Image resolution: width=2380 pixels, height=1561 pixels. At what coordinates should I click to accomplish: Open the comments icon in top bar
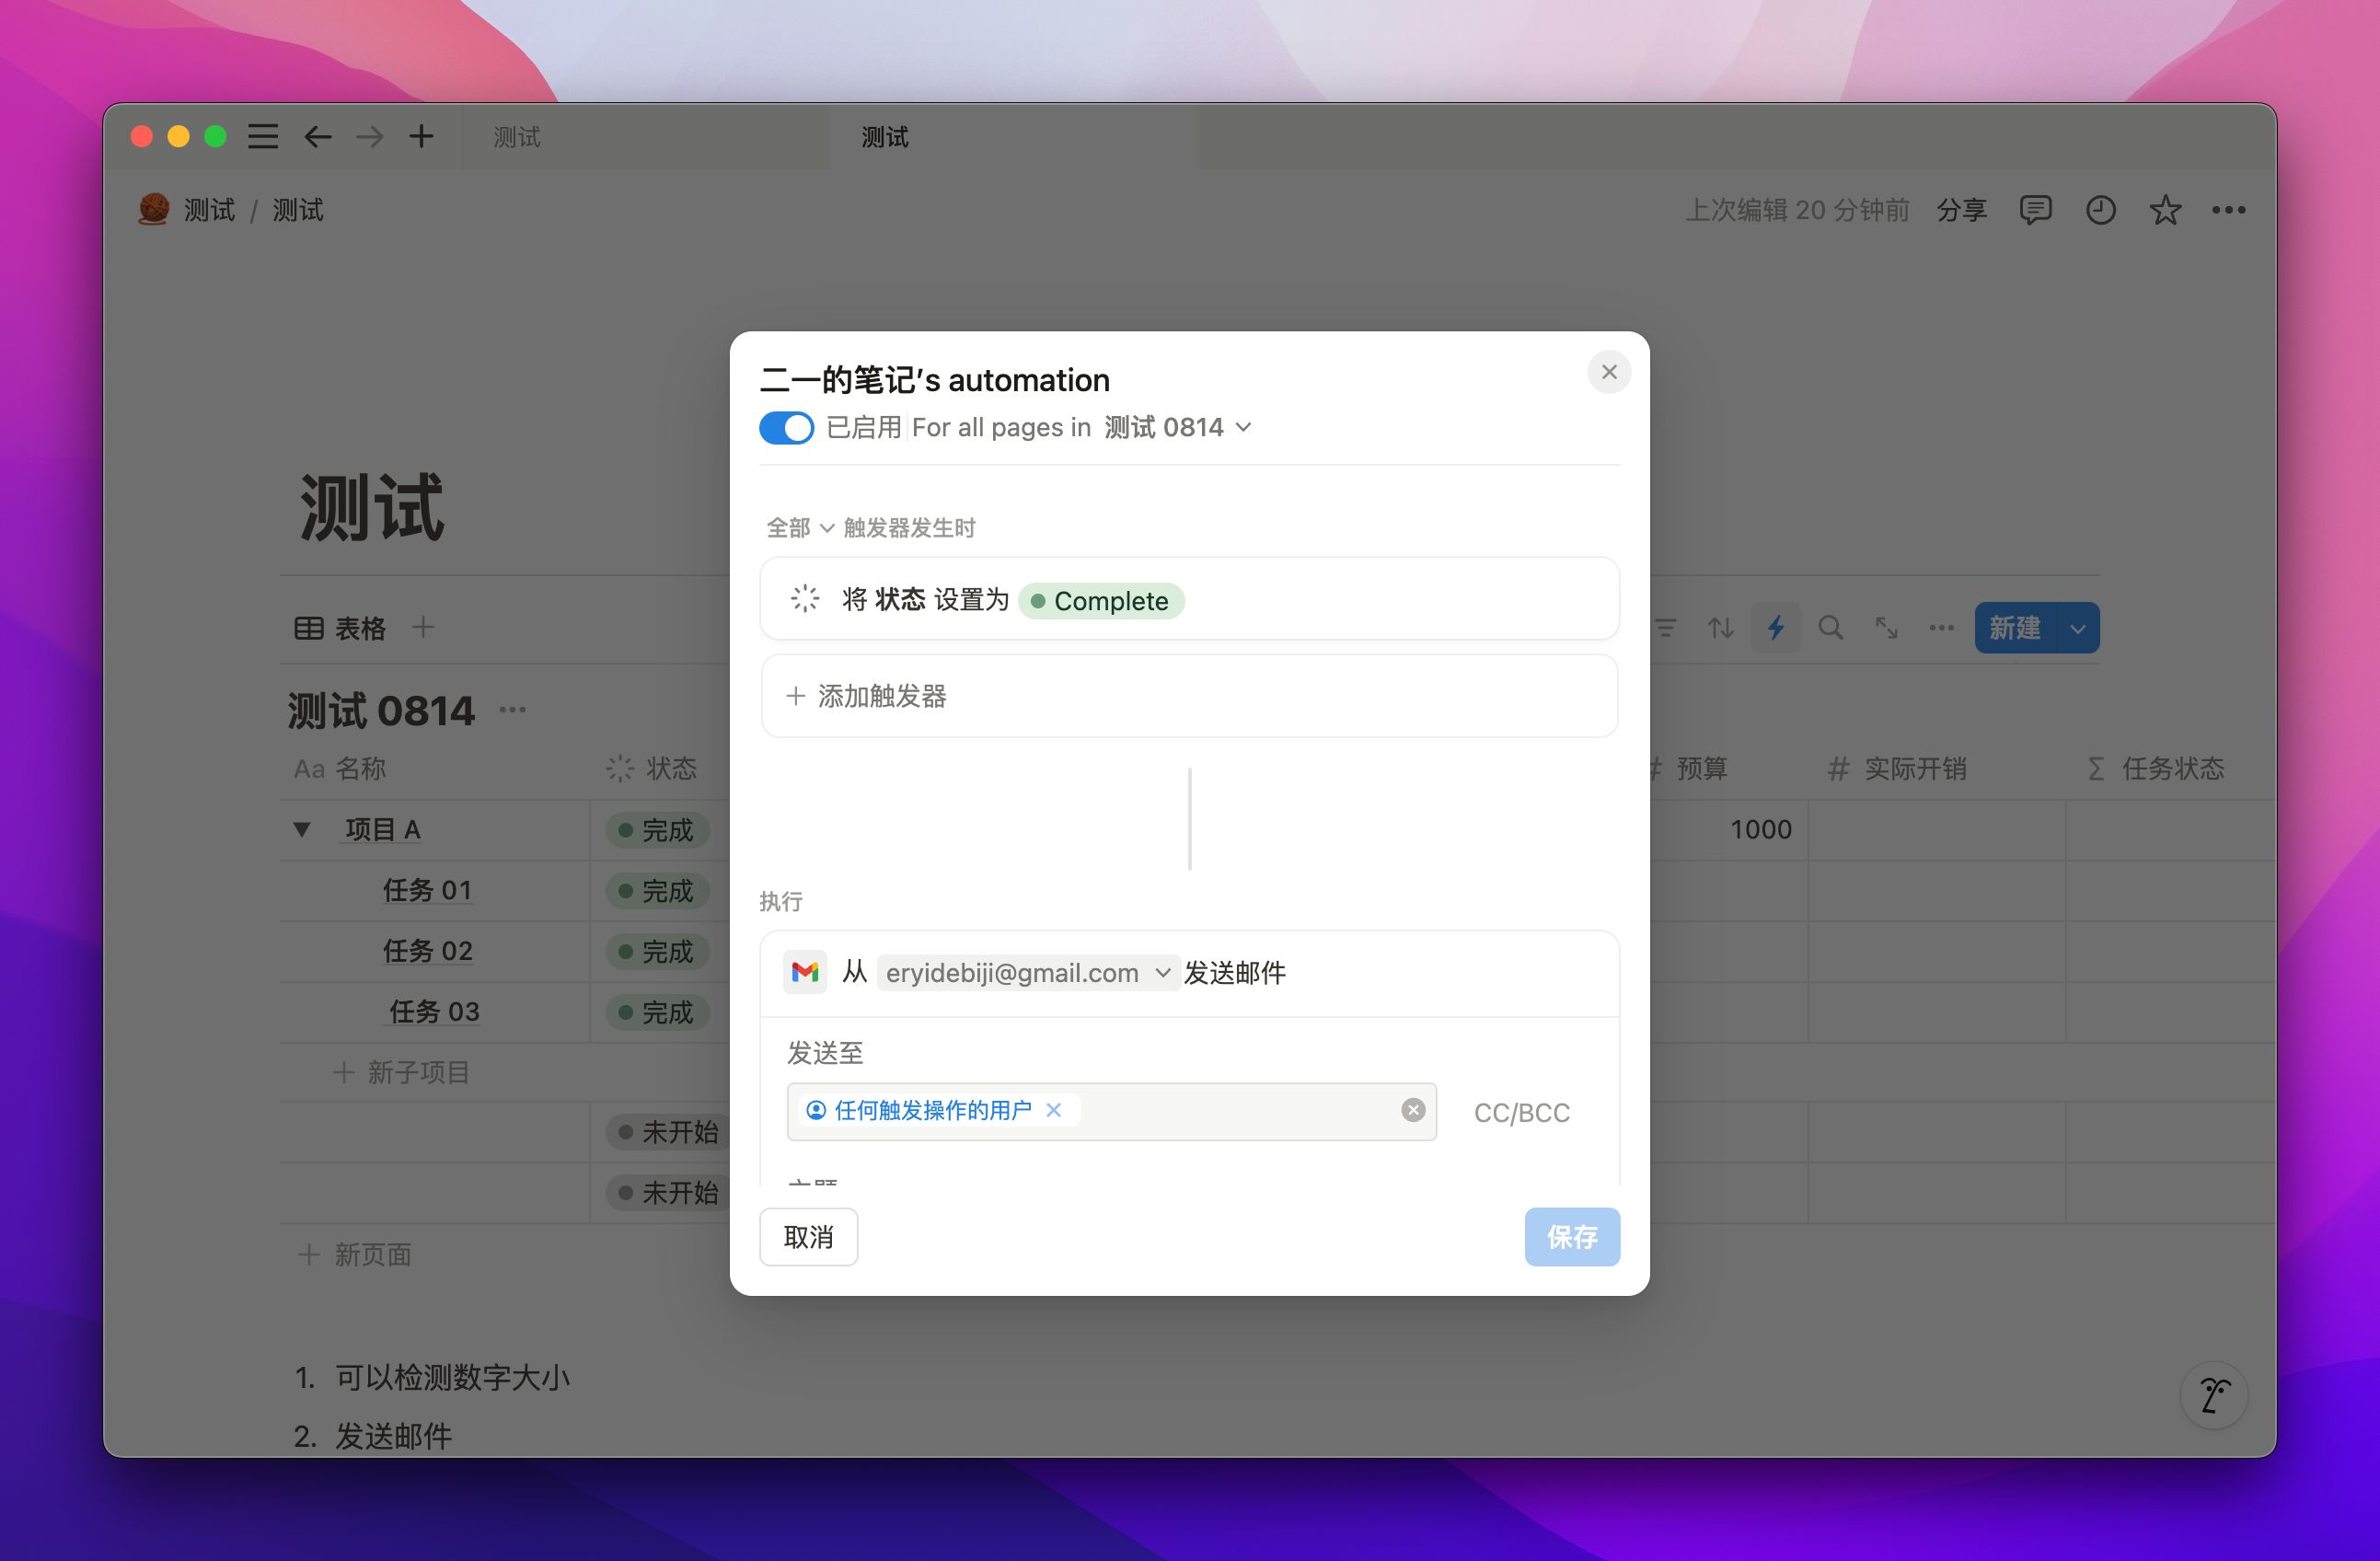coord(2035,210)
